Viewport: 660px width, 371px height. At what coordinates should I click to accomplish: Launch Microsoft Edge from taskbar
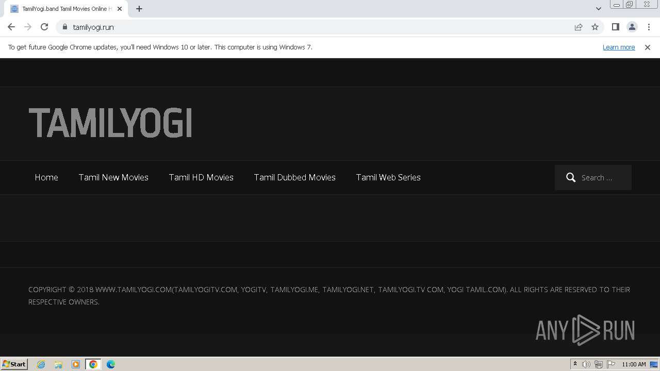(x=111, y=364)
